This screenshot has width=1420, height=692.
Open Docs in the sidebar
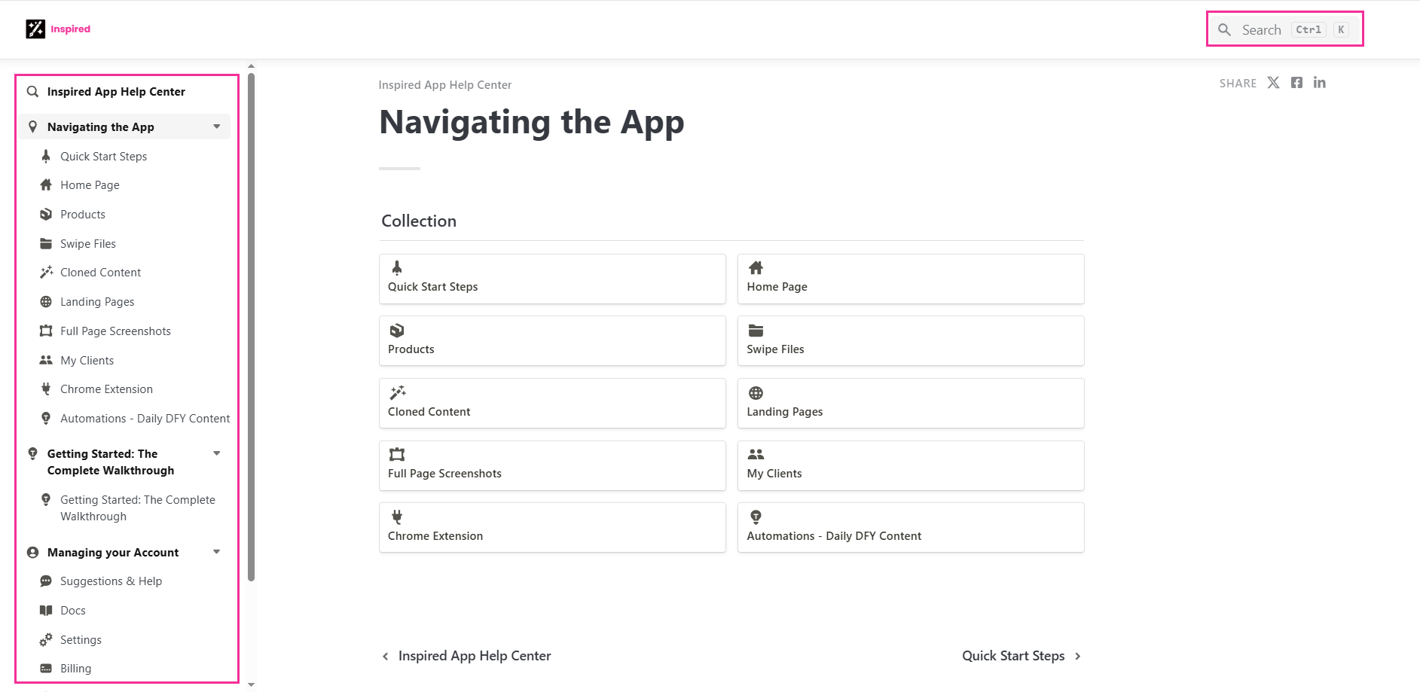click(x=73, y=611)
